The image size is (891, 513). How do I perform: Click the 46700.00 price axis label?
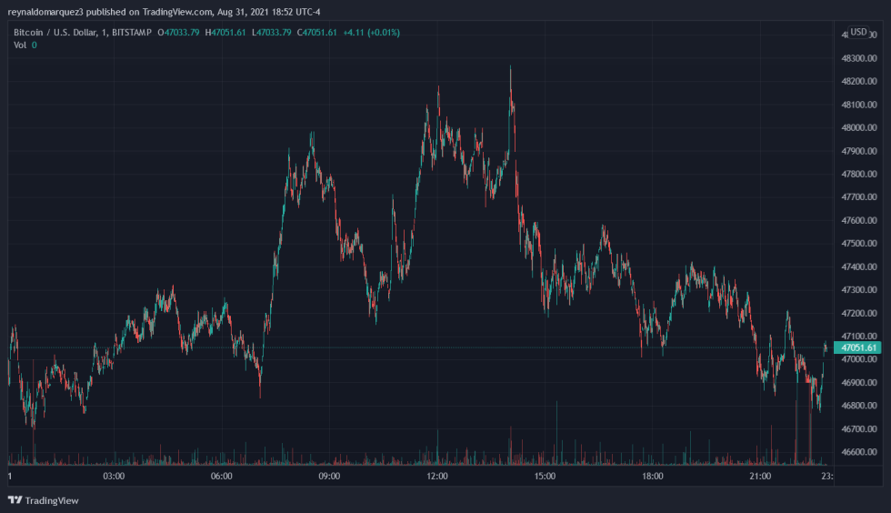(858, 428)
